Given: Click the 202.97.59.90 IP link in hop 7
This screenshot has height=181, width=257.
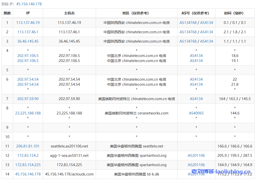Looking at the screenshot, I should click(28, 99).
